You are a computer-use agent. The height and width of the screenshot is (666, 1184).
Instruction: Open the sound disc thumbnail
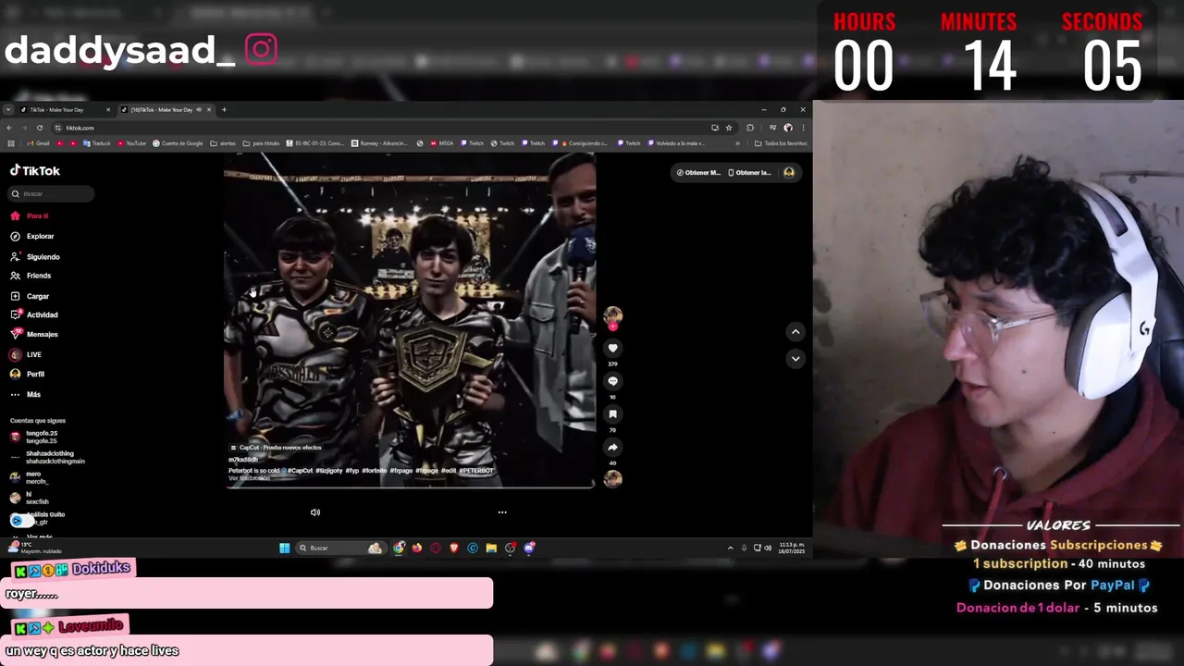(612, 478)
